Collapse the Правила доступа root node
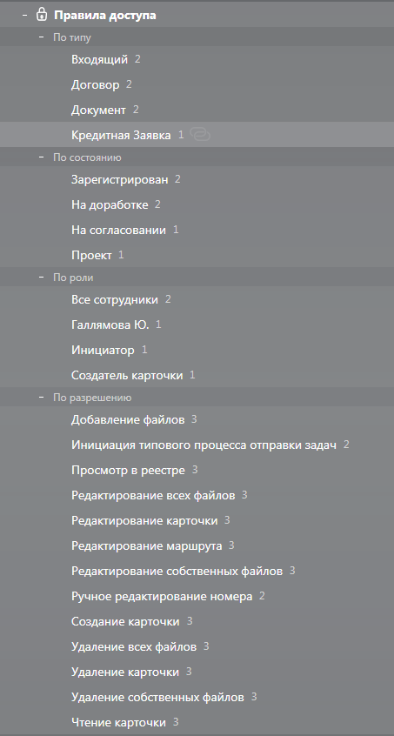 coord(24,15)
